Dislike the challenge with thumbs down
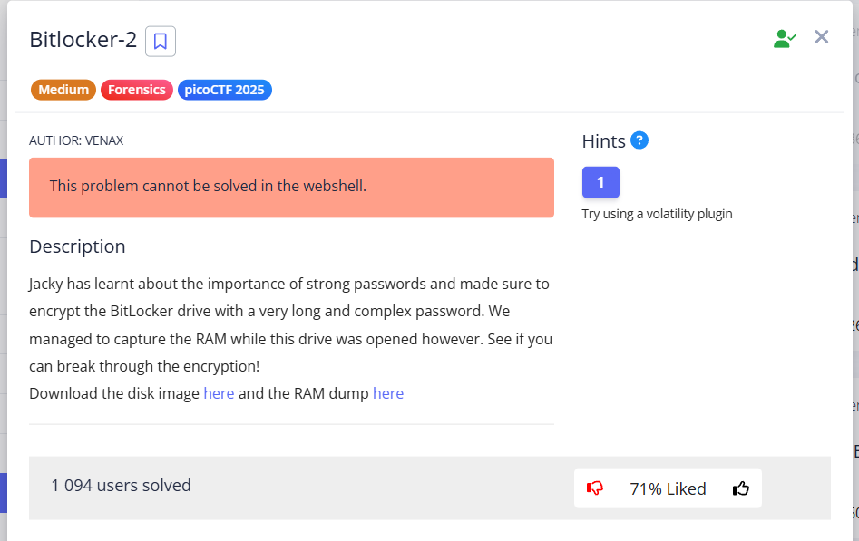859x541 pixels. tap(595, 488)
